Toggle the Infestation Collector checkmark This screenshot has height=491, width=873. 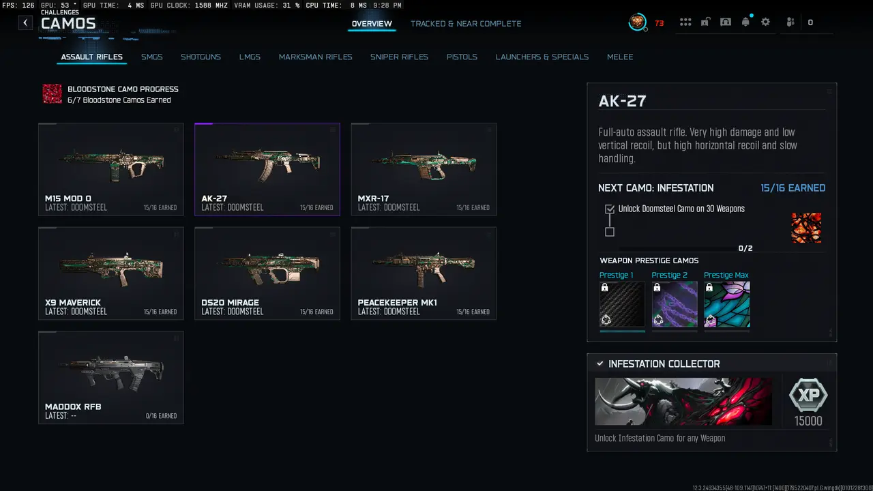(600, 364)
